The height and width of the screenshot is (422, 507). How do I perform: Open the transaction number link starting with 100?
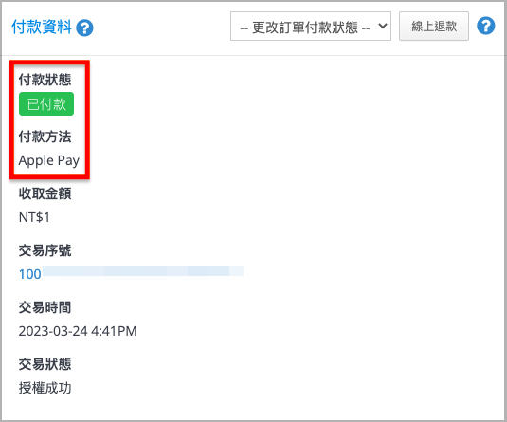[30, 274]
